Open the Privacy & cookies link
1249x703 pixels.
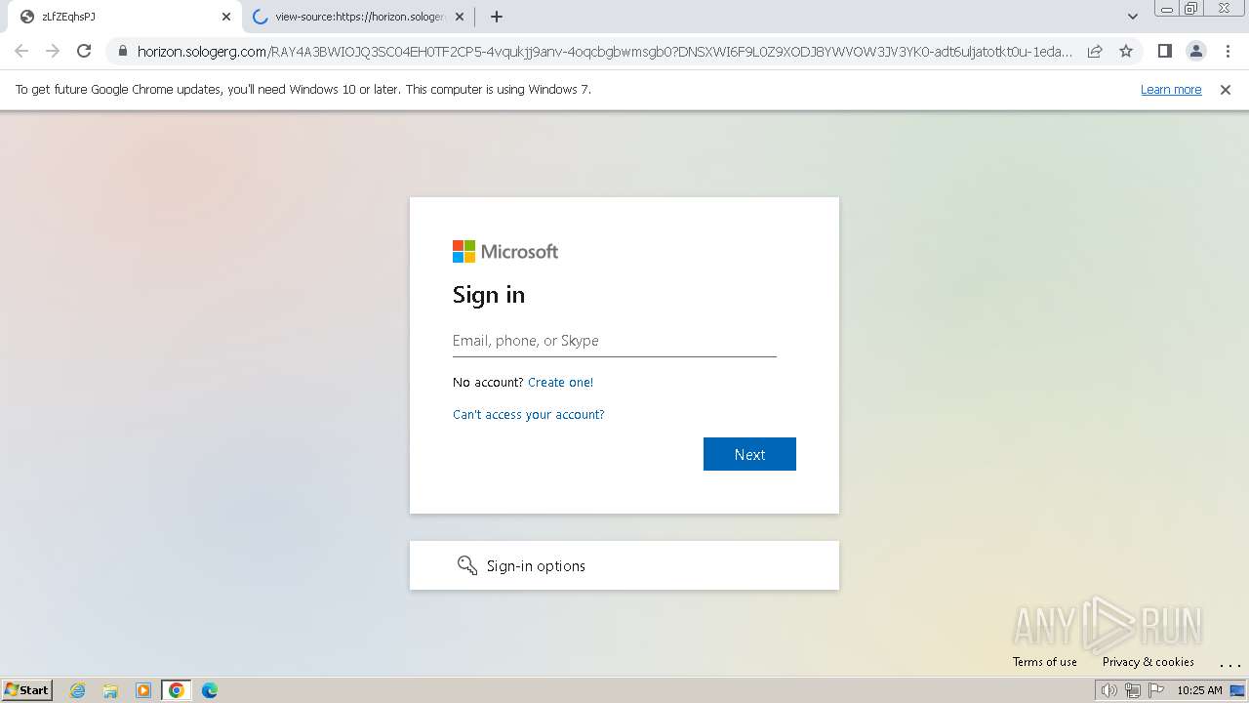coord(1148,662)
